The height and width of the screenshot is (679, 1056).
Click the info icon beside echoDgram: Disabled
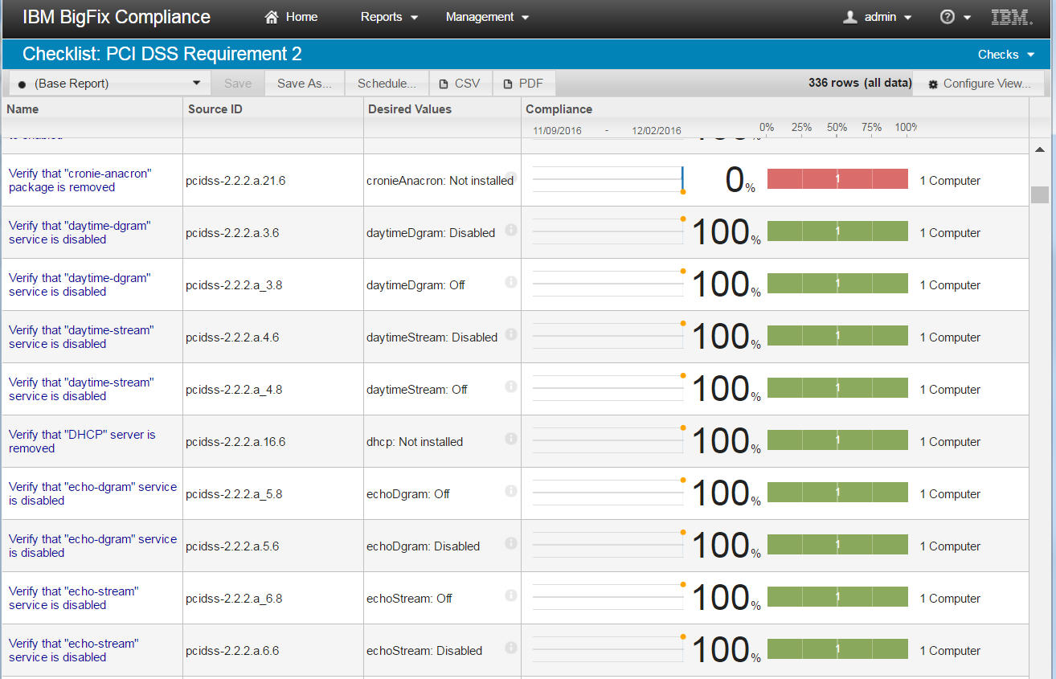click(511, 543)
